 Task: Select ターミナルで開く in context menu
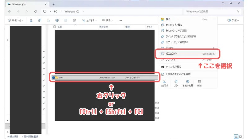pos(188,67)
